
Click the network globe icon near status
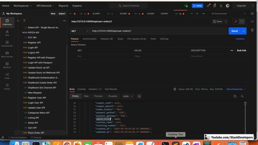tap(175, 89)
